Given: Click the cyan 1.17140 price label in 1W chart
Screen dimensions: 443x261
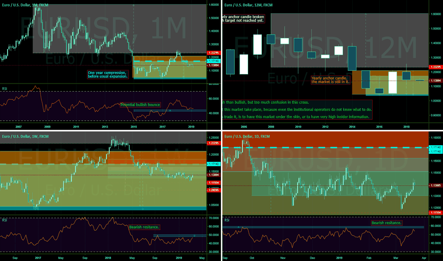Looking at the screenshot, I should (213, 164).
